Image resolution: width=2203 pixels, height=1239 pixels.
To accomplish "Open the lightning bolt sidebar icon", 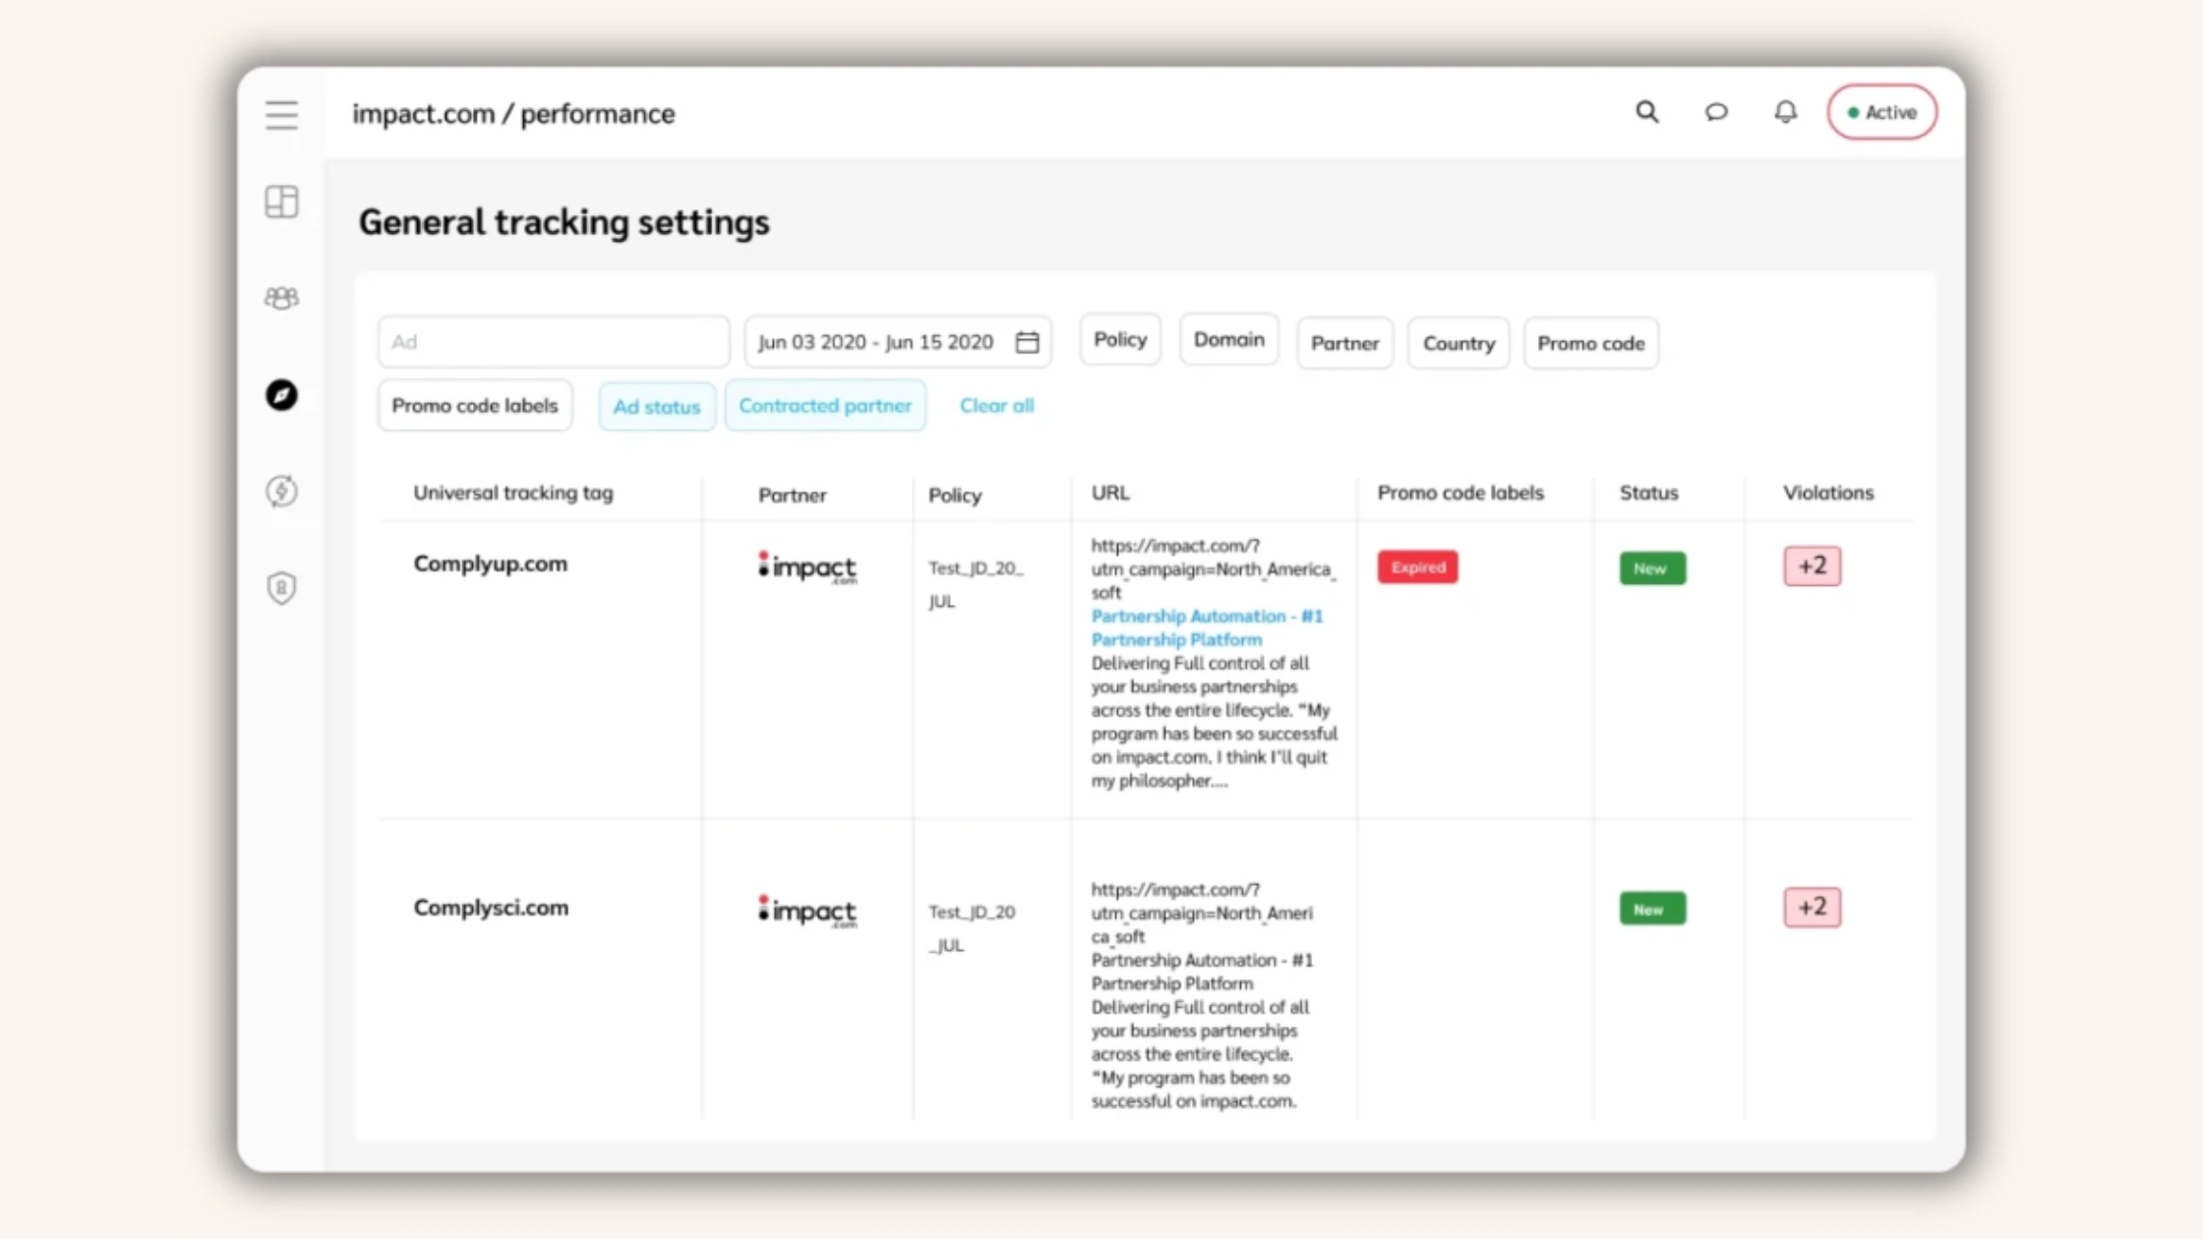I will (281, 491).
